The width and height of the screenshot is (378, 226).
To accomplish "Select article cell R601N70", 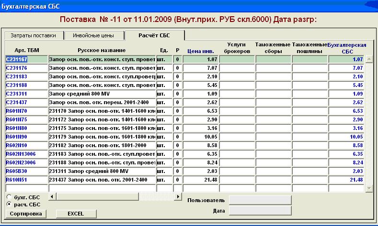I will click(26, 111).
